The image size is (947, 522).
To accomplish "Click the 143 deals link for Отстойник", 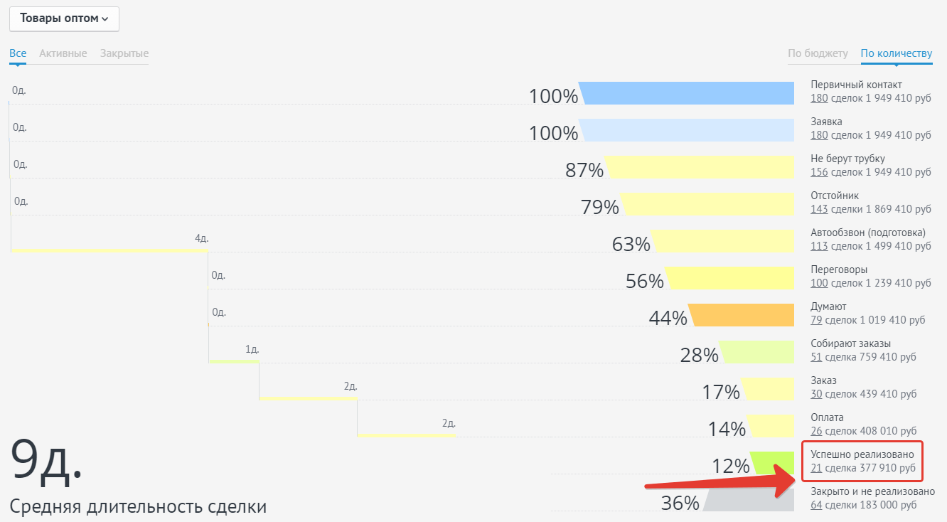I will point(819,209).
